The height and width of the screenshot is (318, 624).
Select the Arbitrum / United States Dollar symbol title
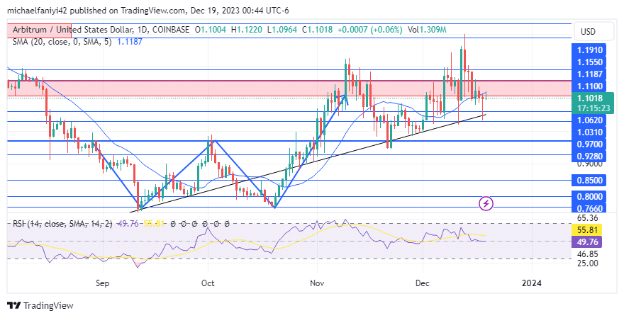click(x=101, y=30)
